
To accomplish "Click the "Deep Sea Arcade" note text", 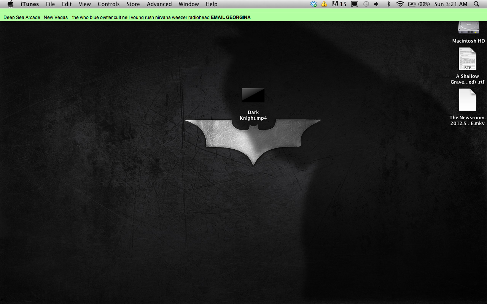I will coord(22,17).
